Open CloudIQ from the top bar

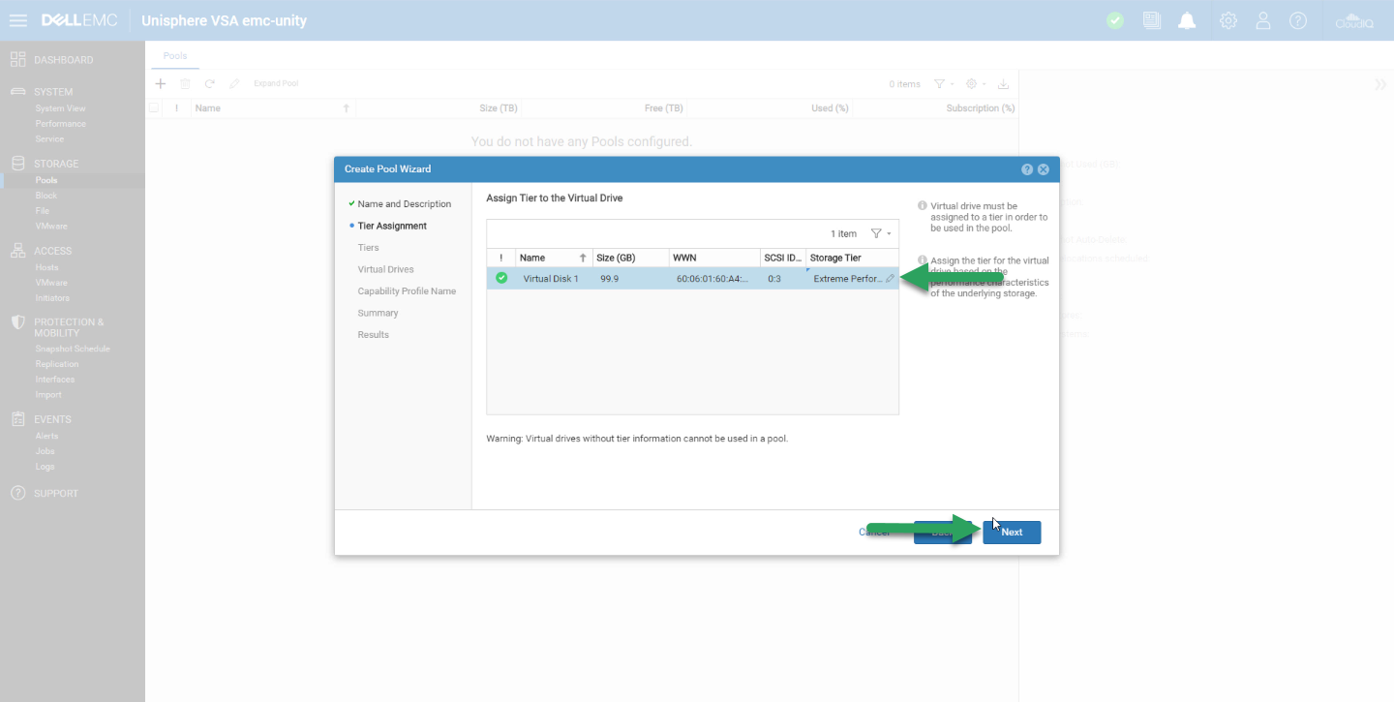pyautogui.click(x=1354, y=20)
